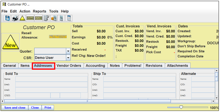Click the printer icon in toolbar

[15, 18]
